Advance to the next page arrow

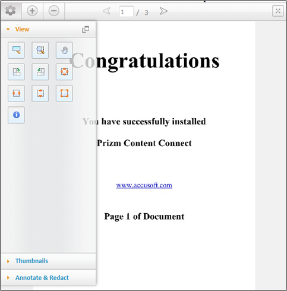click(163, 11)
